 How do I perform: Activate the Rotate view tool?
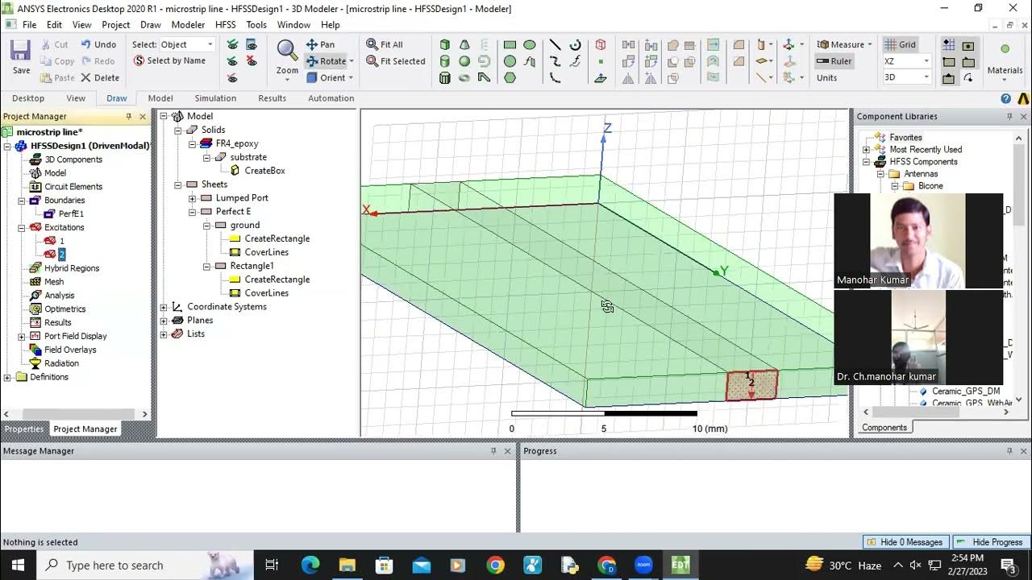click(326, 61)
